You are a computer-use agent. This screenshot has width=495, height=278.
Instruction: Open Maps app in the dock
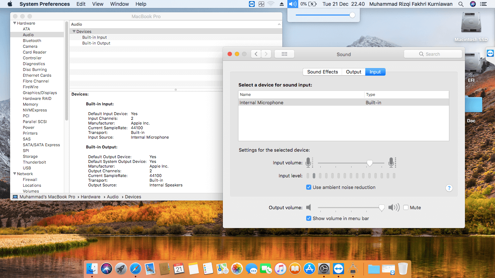pyautogui.click(x=222, y=269)
